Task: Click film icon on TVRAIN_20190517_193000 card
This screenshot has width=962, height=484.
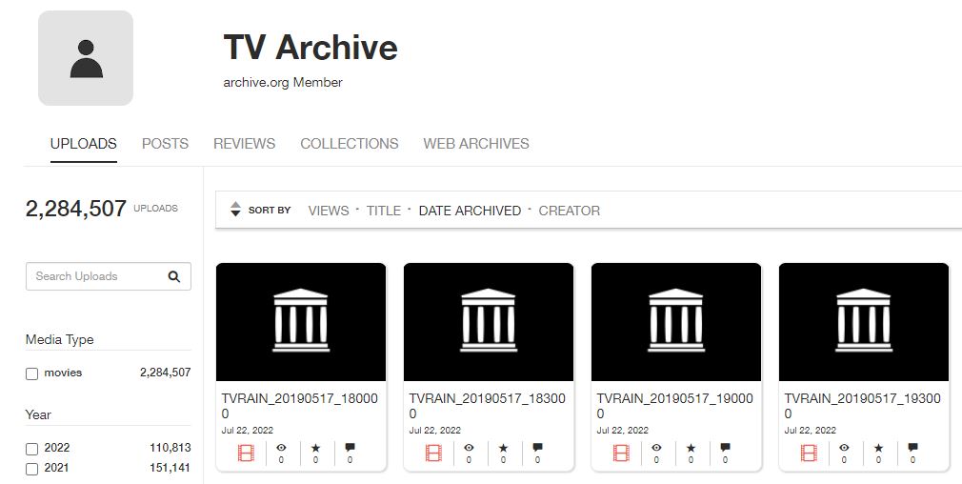Action: click(810, 454)
